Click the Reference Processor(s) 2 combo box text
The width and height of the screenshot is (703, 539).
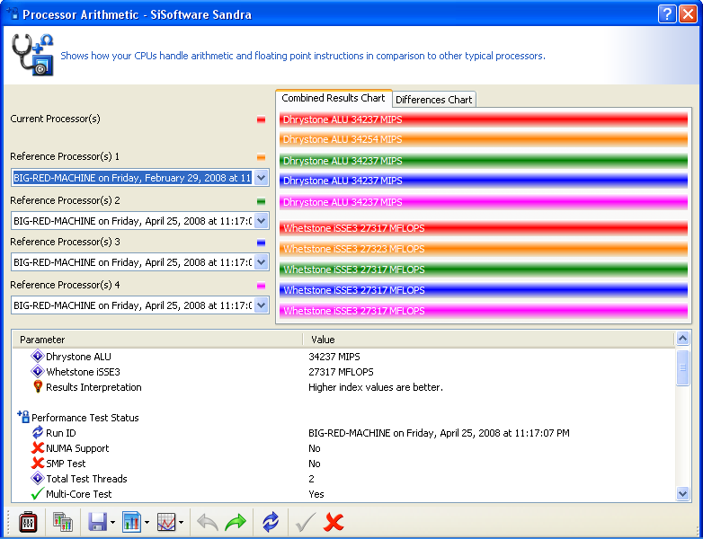click(x=132, y=221)
